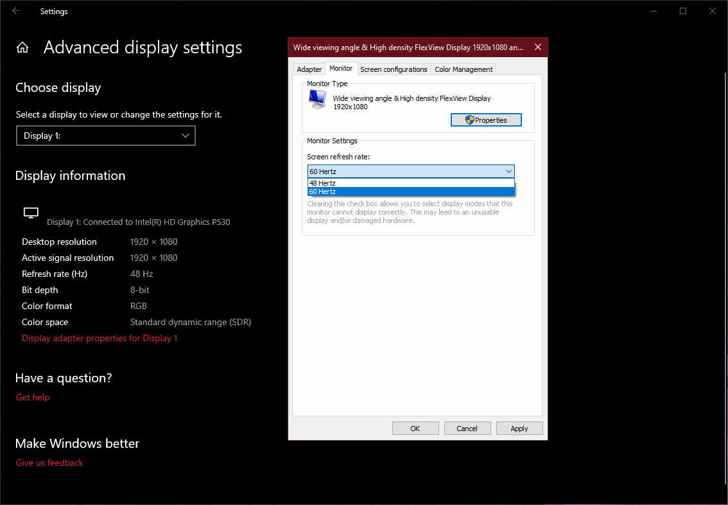This screenshot has height=505, width=728.
Task: Click the monitor icon in Monitor Type group
Action: click(317, 99)
